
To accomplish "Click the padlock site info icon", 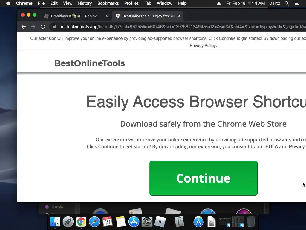I will click(x=55, y=27).
